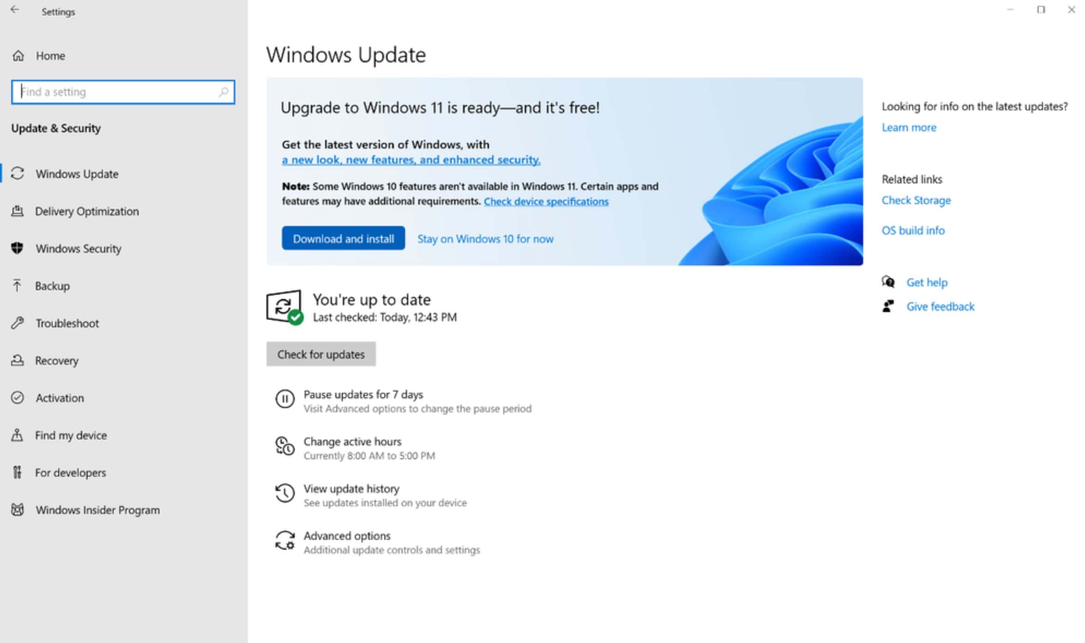Click the back navigation arrow button
1085x643 pixels.
(x=16, y=11)
